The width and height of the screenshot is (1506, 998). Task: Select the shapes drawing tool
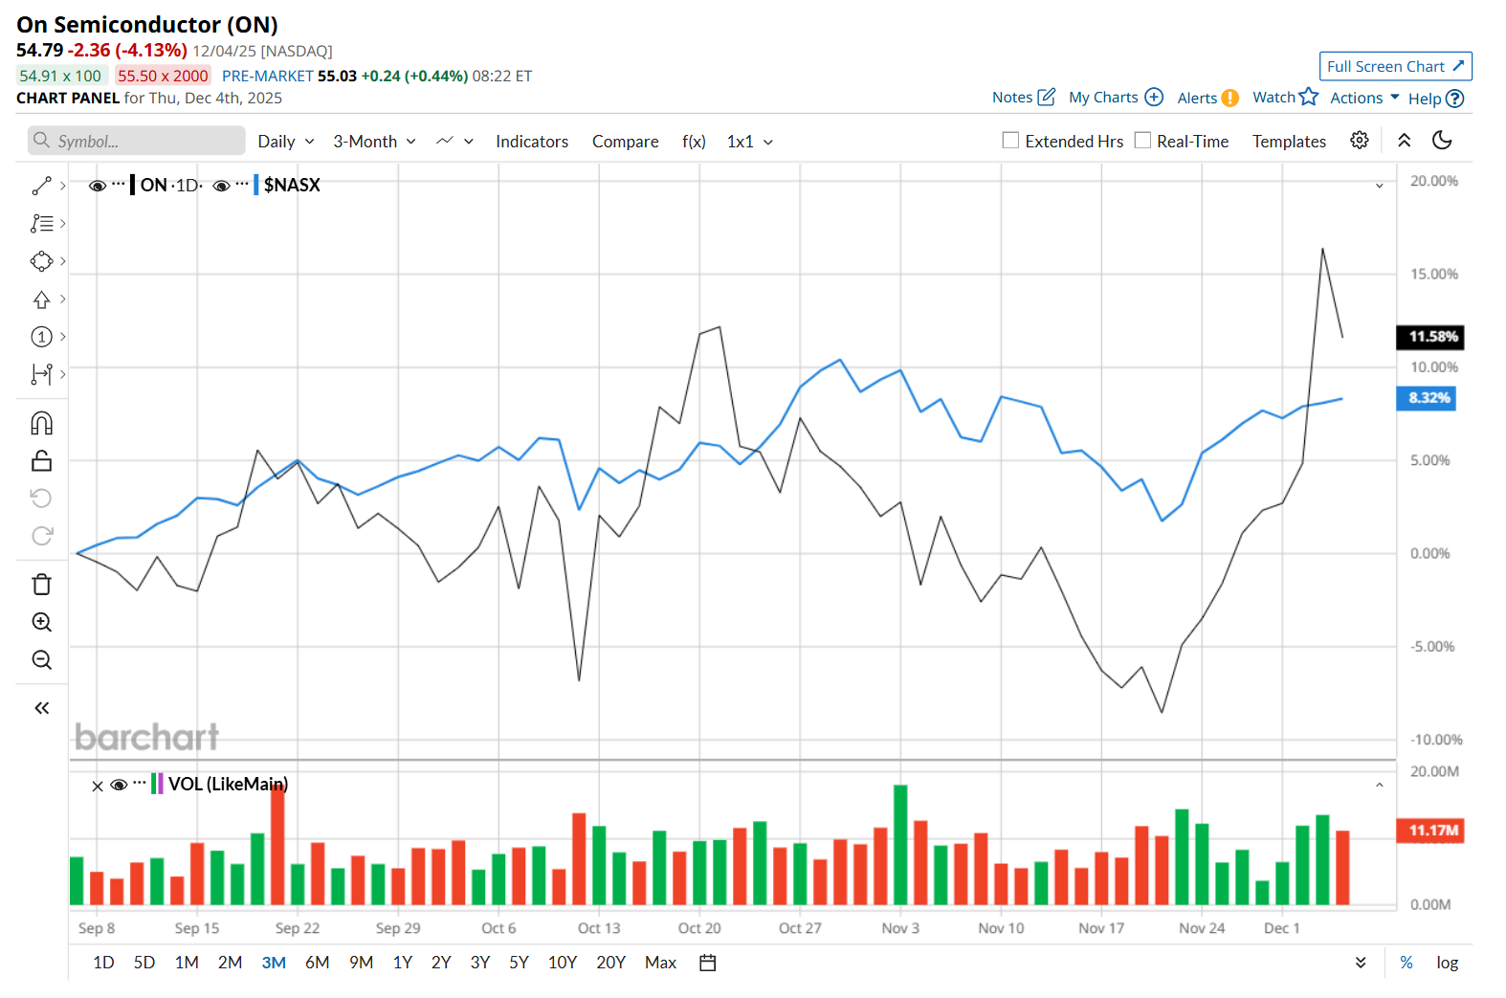(x=41, y=261)
